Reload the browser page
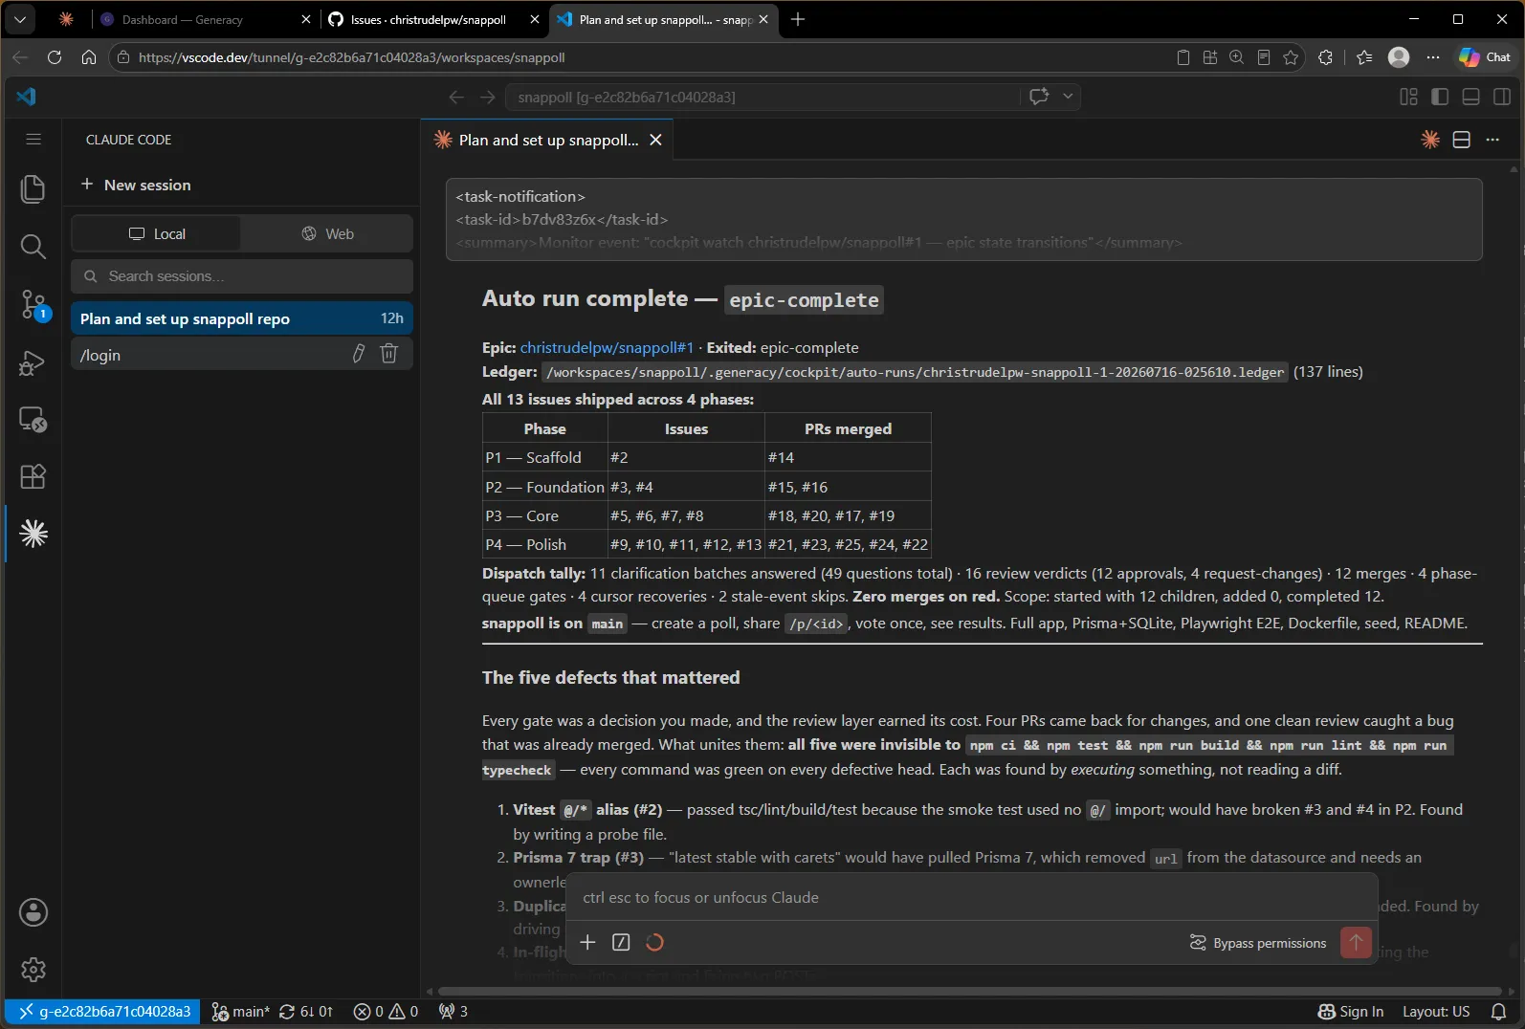 click(x=55, y=57)
